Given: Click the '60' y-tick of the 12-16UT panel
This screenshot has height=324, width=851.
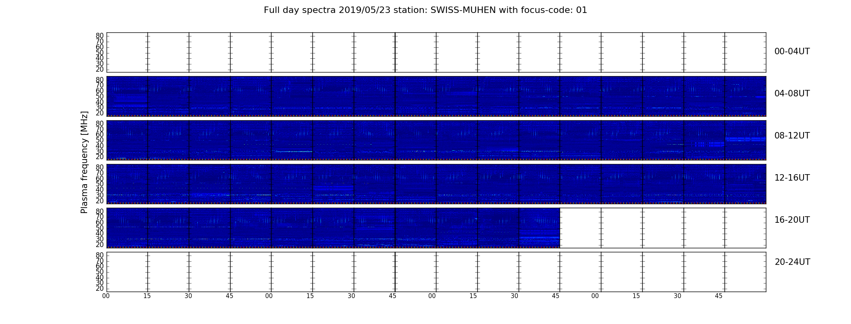Looking at the screenshot, I should coord(100,178).
